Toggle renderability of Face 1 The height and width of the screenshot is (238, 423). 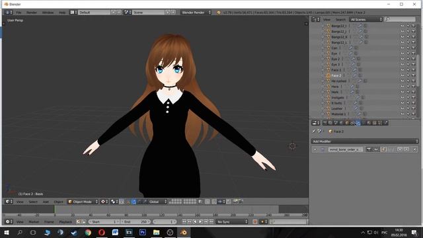pos(413,70)
